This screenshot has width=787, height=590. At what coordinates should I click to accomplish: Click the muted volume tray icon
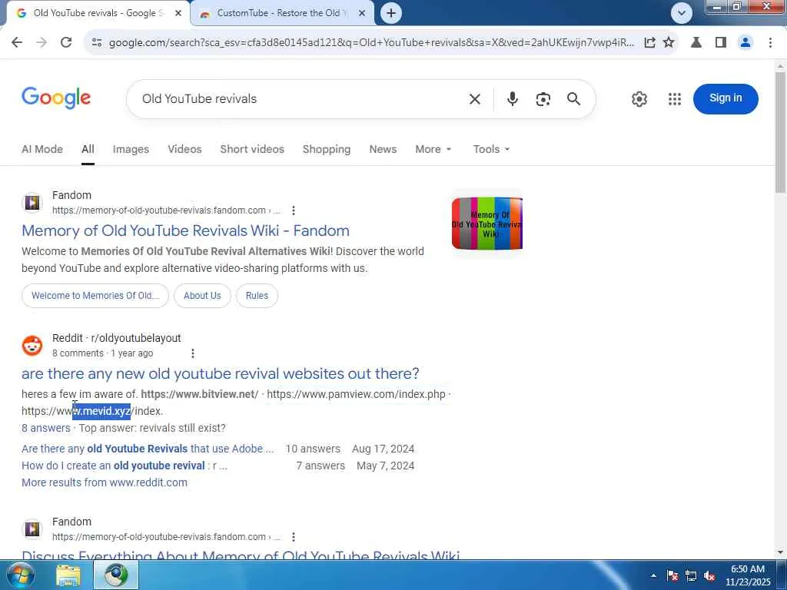[x=709, y=575]
